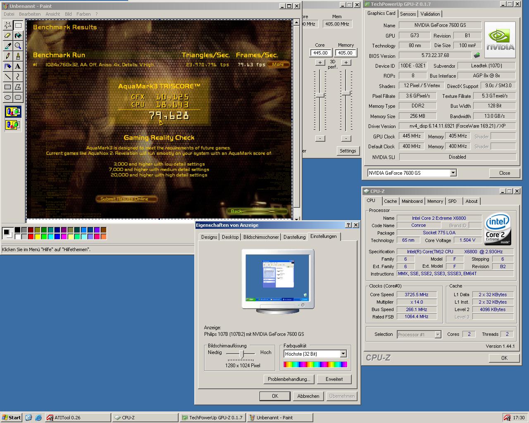The height and width of the screenshot is (423, 529).
Task: Open the Datei menu in Paint
Action: (9, 14)
